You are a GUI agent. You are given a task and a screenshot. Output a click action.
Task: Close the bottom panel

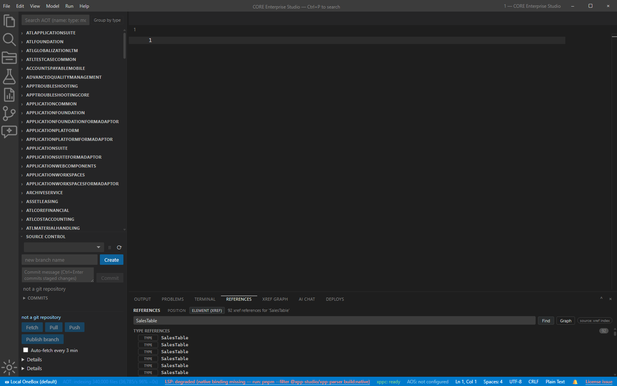(610, 299)
